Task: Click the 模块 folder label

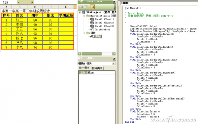Action: point(93,33)
